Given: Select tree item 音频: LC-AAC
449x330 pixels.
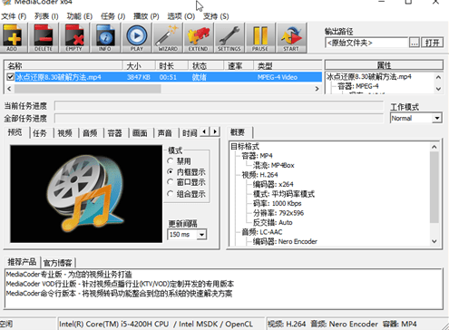Looking at the screenshot, I should click(x=262, y=232).
